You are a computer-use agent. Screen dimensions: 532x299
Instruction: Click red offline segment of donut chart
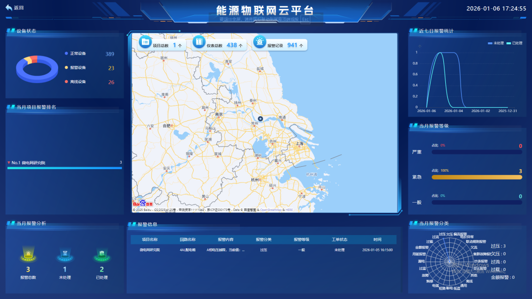click(34, 59)
